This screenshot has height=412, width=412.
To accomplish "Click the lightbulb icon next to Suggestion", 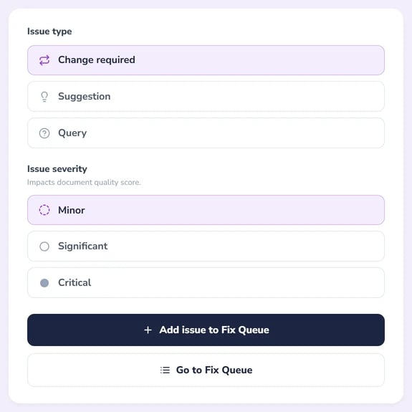I will point(44,97).
